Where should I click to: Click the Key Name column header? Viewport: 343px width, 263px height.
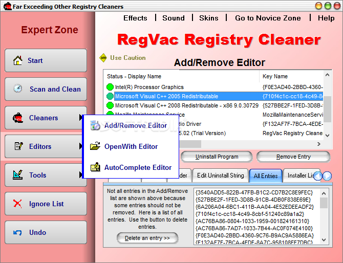pos(291,76)
